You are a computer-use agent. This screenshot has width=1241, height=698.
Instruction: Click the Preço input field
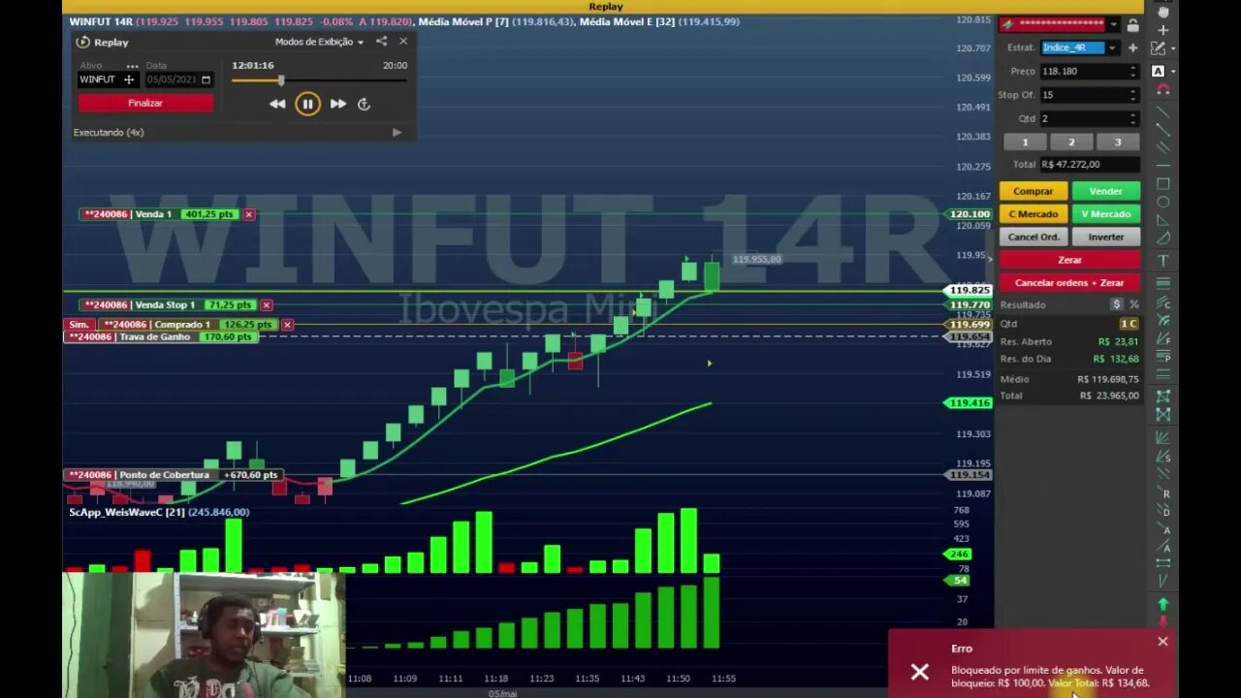coord(1083,71)
